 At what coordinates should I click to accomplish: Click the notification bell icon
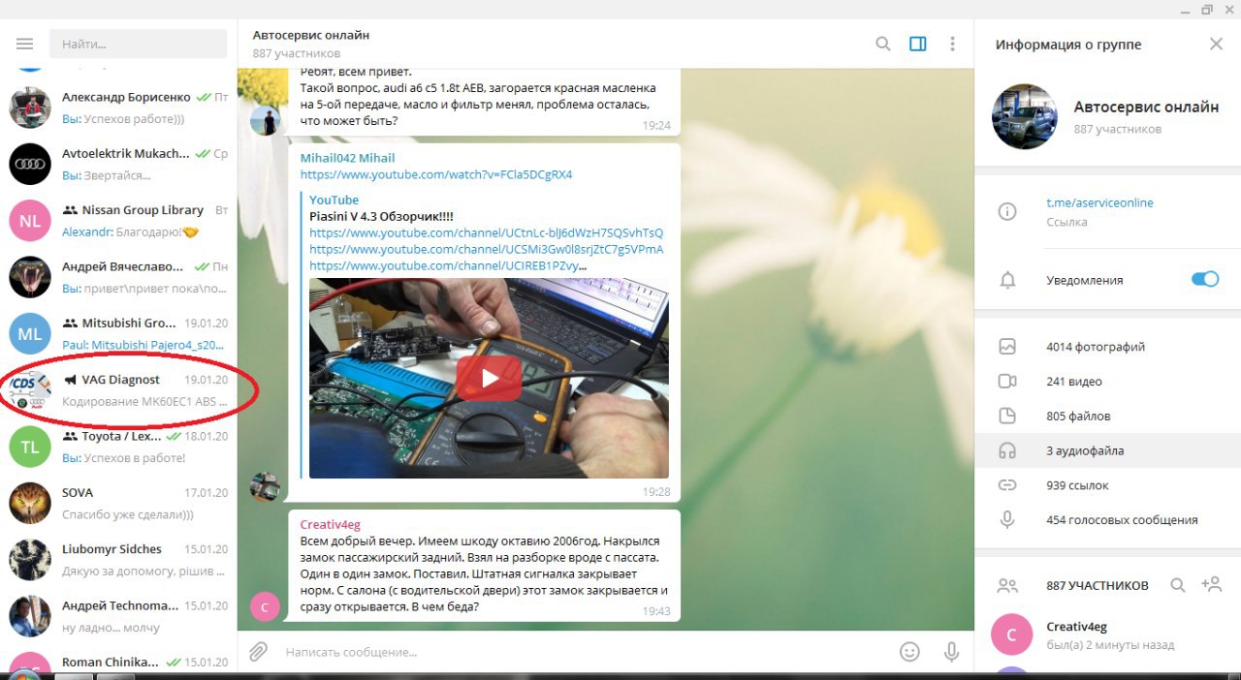tap(1007, 280)
